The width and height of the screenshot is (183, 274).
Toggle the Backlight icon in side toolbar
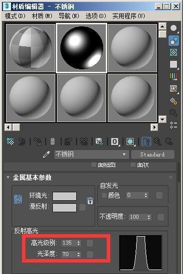(174, 40)
